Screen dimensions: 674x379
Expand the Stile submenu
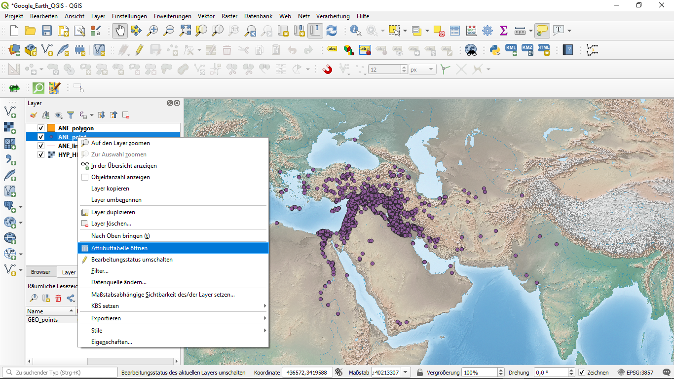pos(173,331)
